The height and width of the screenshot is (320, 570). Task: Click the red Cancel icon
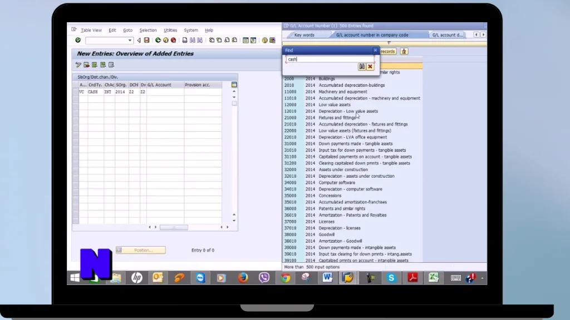pyautogui.click(x=174, y=40)
